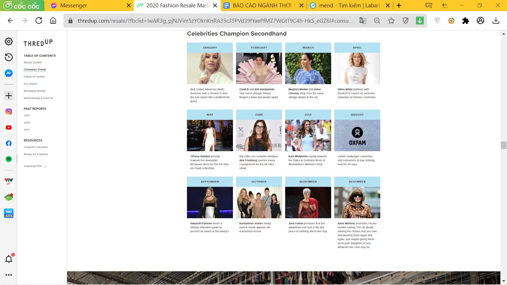Open a new browser tab
This screenshot has height=285, width=507.
[x=399, y=5]
